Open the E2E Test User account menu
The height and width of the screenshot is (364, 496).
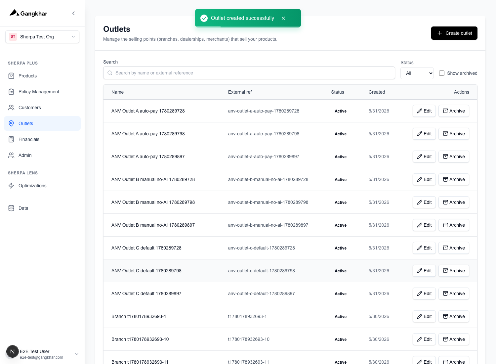coord(42,354)
